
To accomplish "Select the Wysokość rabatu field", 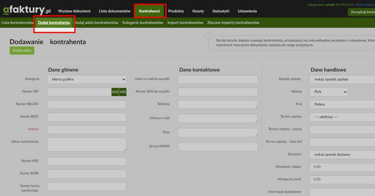I will [342, 167].
